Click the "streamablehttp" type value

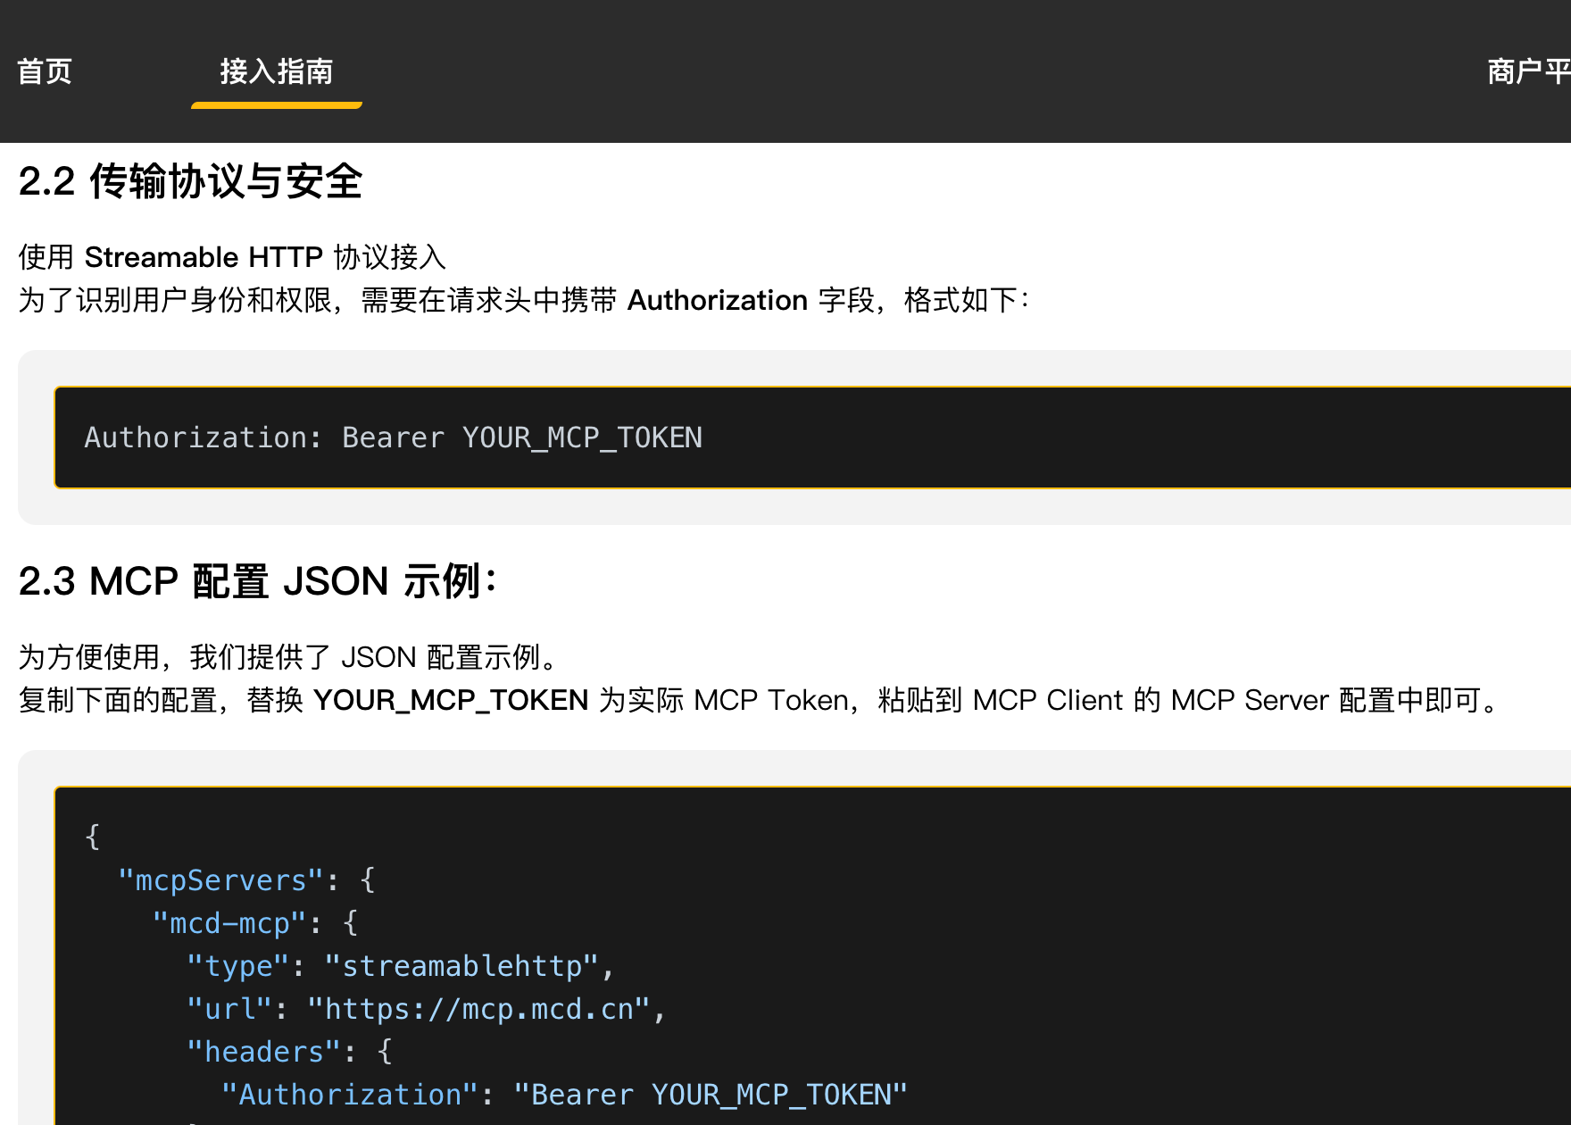coord(461,966)
